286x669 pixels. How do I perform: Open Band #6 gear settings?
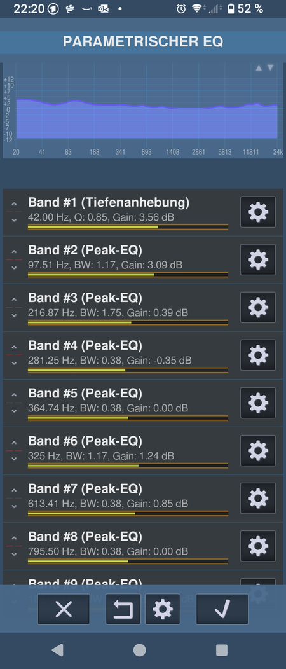258,451
